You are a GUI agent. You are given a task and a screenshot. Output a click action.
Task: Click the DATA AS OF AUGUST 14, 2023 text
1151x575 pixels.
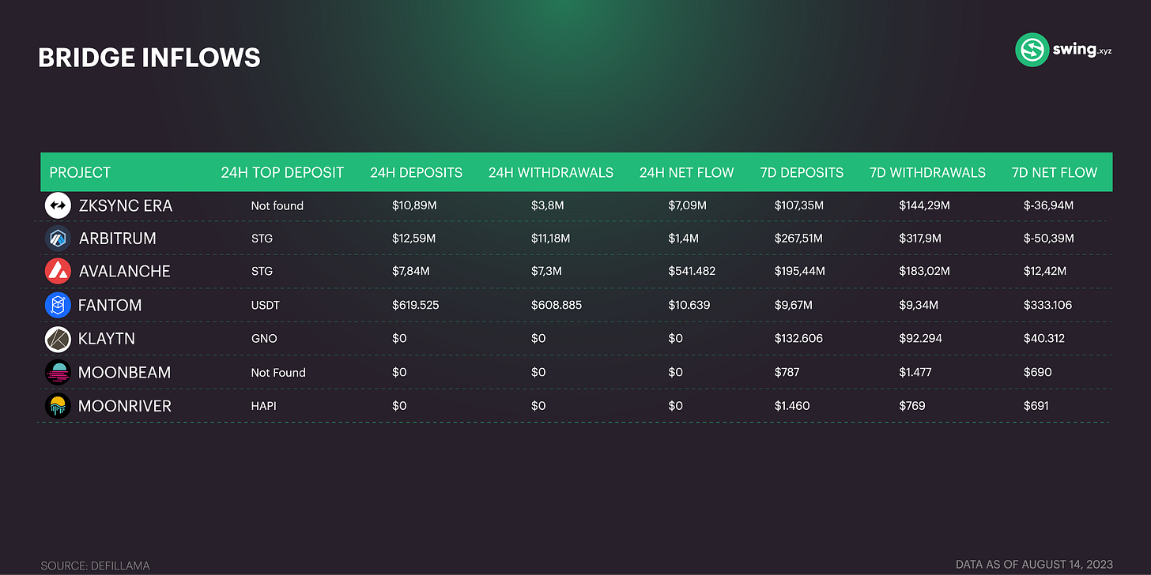click(x=1034, y=564)
